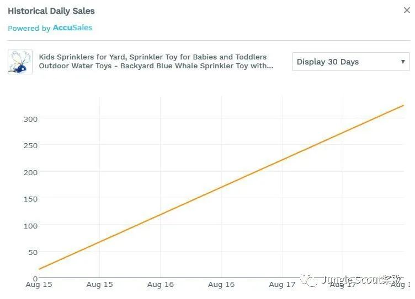
Task: Click the arrow on the Display 30 Days selector
Action: point(403,62)
